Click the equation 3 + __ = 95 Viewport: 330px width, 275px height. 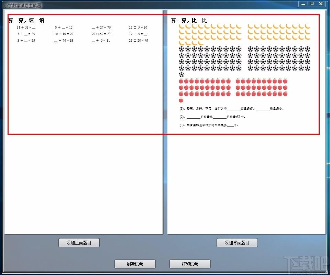pyautogui.click(x=26, y=41)
